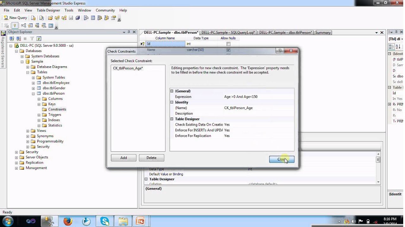Expand the dbo.tblEmployee table node
This screenshot has width=405, height=227.
click(x=33, y=83)
